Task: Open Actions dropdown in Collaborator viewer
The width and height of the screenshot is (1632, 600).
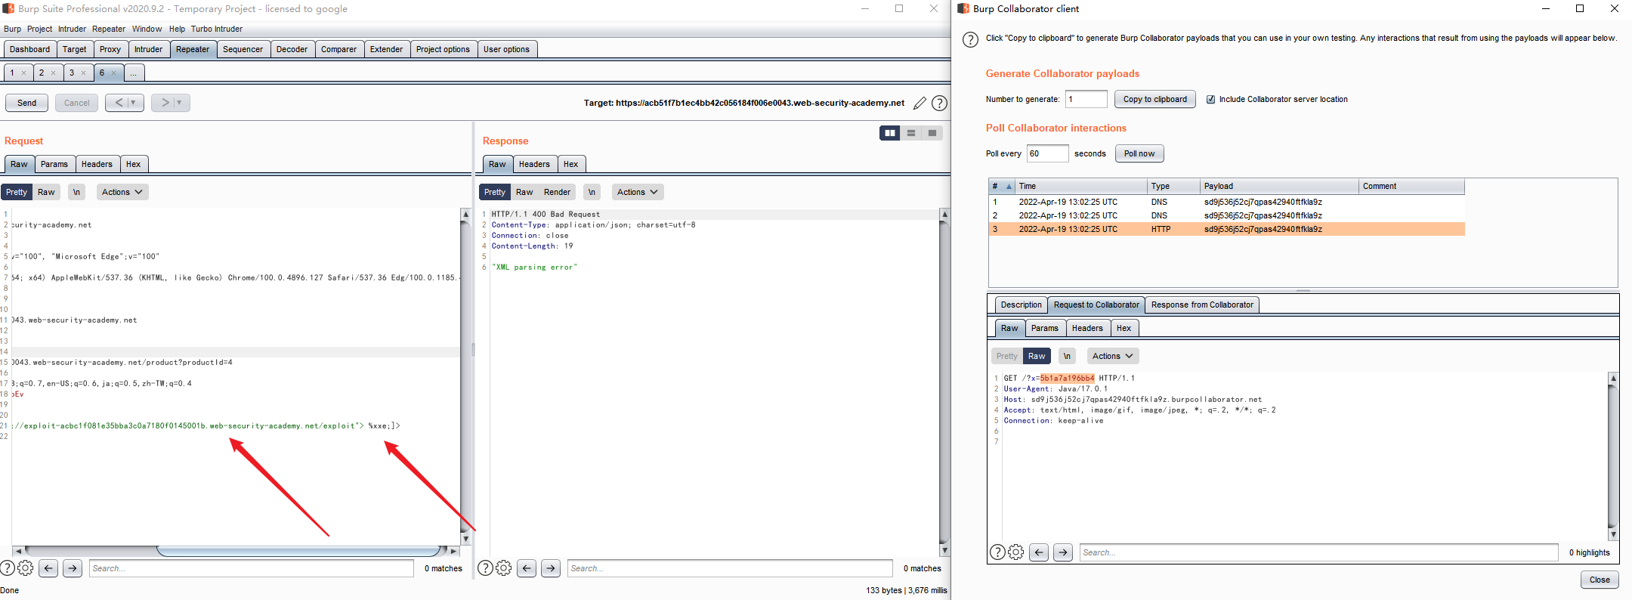Action: (x=1113, y=356)
